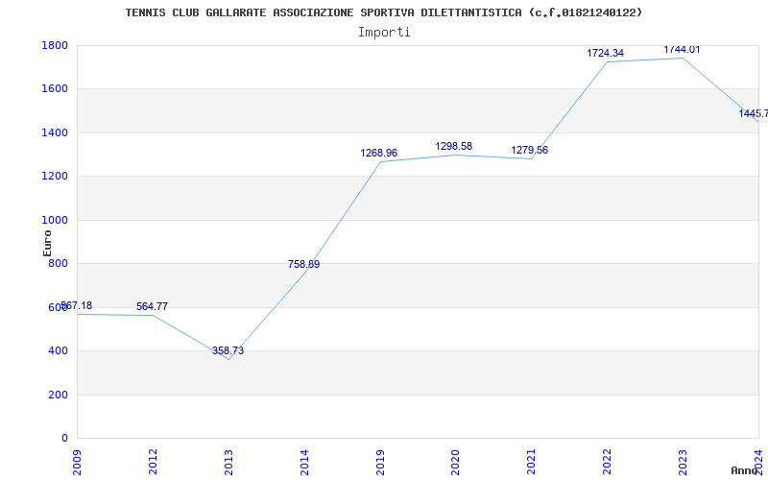Click the 2022 x-axis tick label
The width and height of the screenshot is (768, 480).
coord(607,462)
